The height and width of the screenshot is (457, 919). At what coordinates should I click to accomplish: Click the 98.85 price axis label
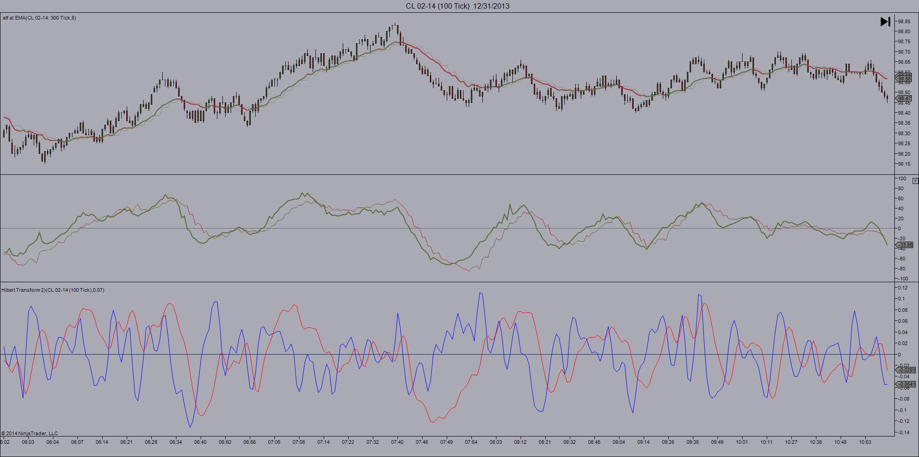904,21
